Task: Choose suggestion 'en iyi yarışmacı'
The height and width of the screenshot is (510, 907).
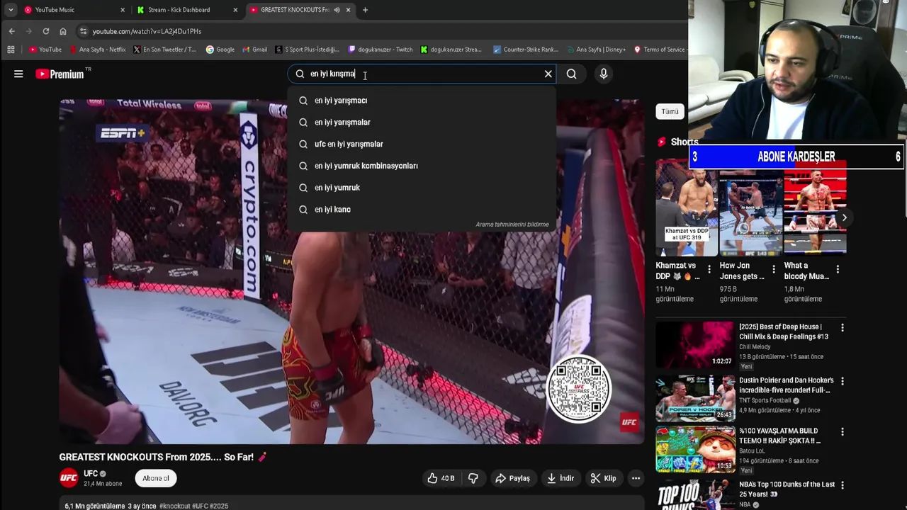Action: (x=422, y=101)
